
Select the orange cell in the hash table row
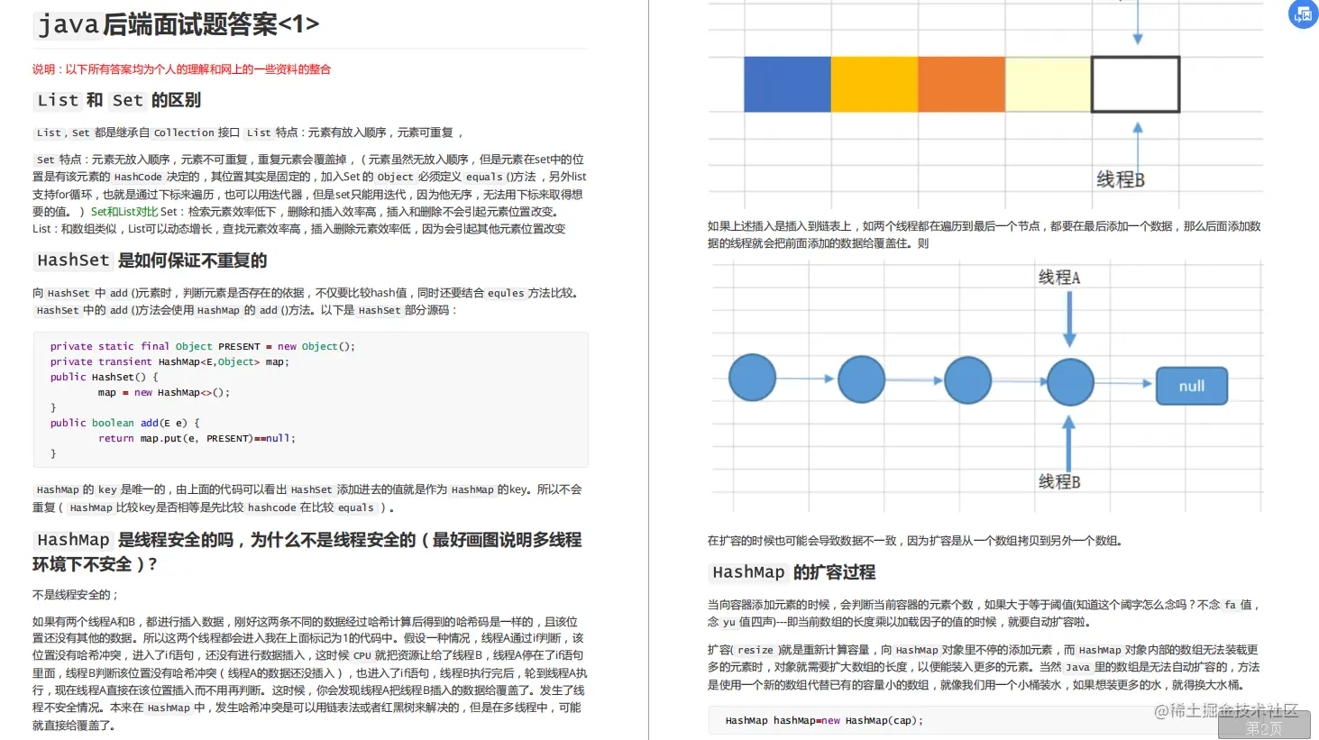[960, 84]
